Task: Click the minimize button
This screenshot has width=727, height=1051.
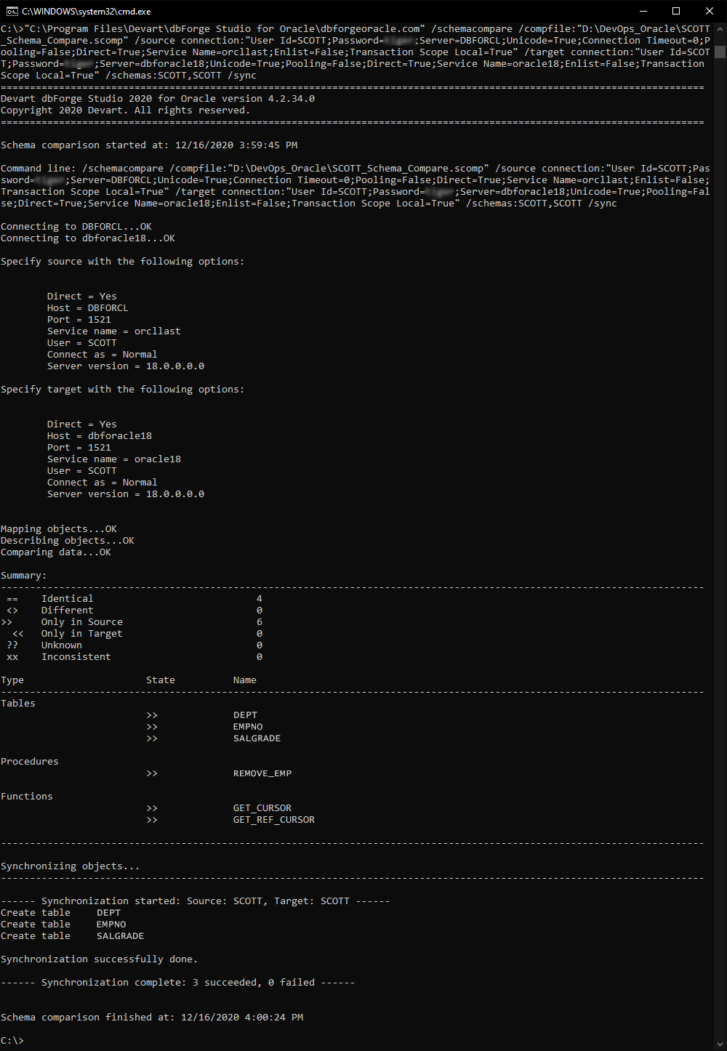Action: point(643,11)
